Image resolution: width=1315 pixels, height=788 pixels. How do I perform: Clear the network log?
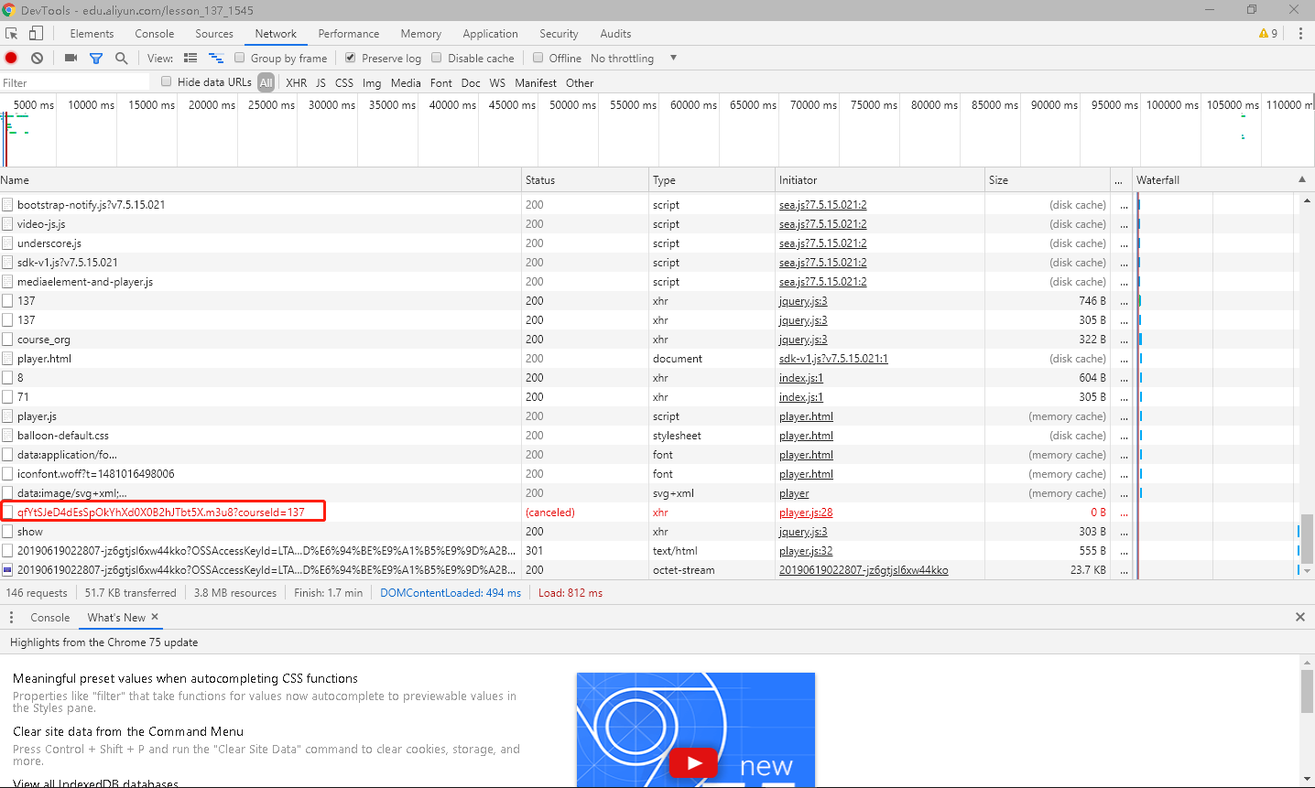click(37, 58)
